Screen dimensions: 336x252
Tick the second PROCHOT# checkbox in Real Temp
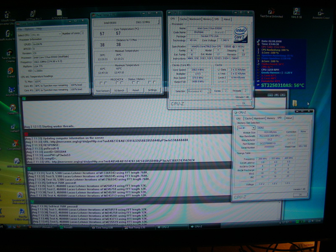pos(106,83)
